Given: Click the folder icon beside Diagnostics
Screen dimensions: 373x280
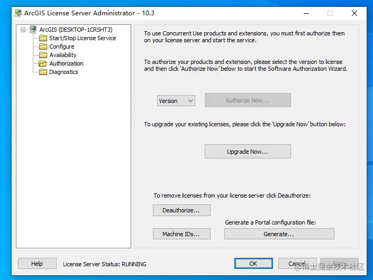Looking at the screenshot, I should [x=43, y=72].
